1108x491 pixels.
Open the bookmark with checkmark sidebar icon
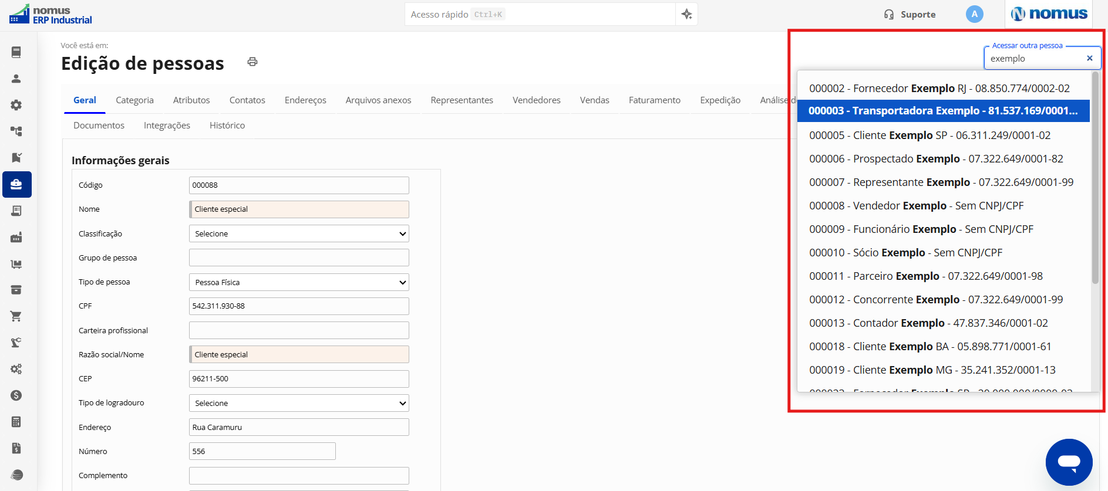(16, 158)
